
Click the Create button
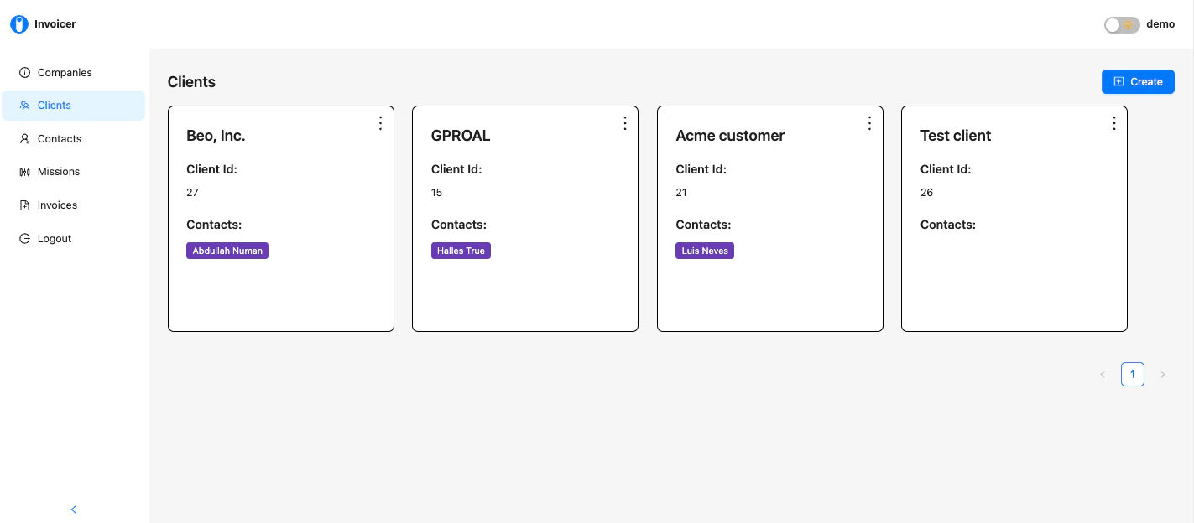tap(1138, 81)
